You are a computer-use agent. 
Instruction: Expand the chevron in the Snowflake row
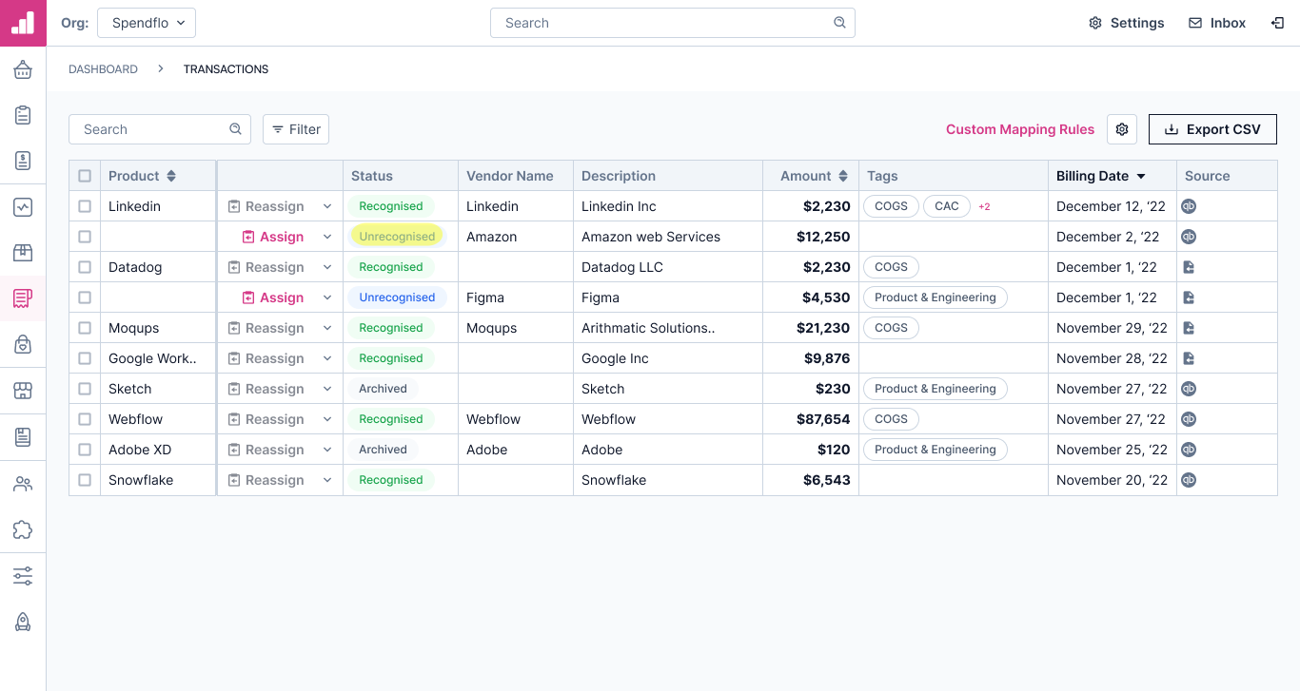point(327,480)
